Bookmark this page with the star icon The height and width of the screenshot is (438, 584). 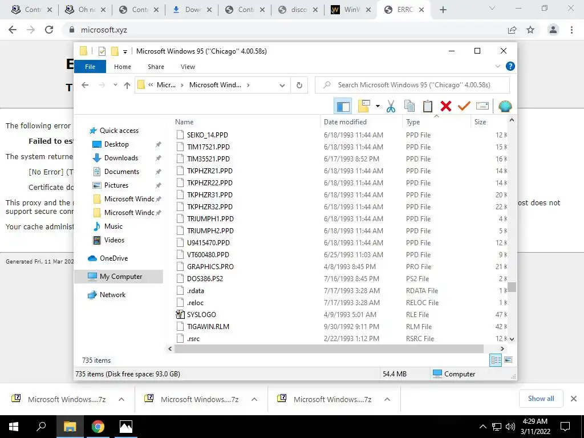(x=530, y=30)
